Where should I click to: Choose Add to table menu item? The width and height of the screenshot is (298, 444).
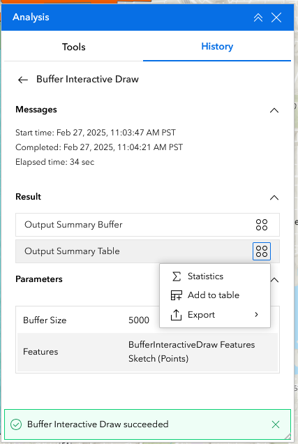[215, 295]
